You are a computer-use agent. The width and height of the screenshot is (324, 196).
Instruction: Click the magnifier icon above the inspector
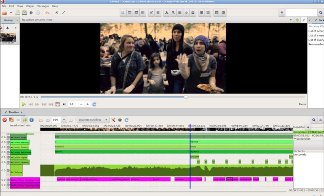coord(313,120)
